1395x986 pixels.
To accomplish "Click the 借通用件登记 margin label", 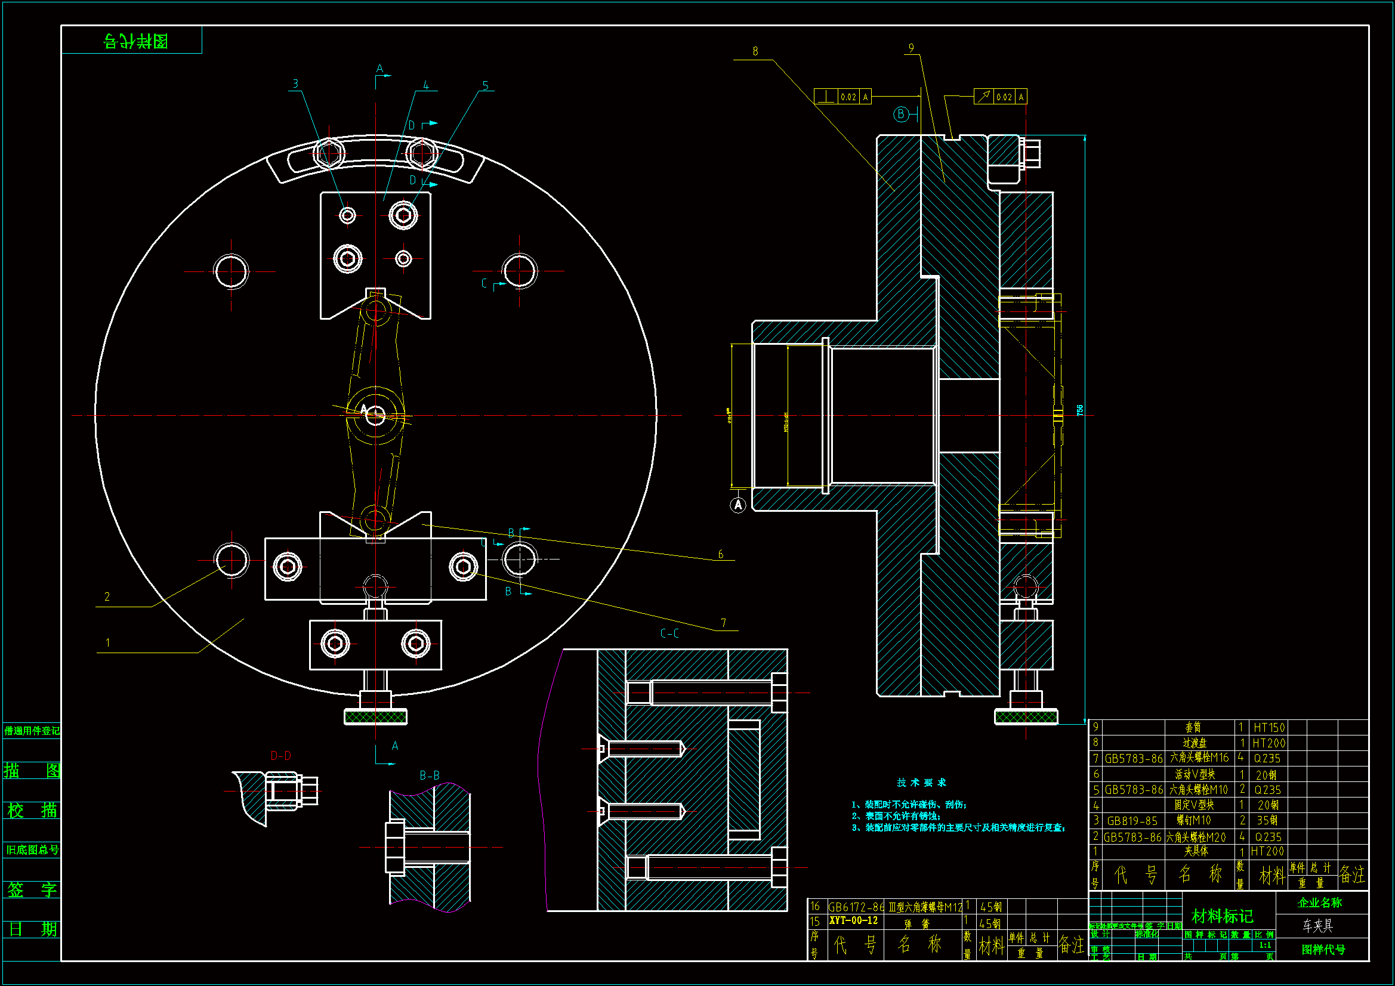I will pos(32,731).
